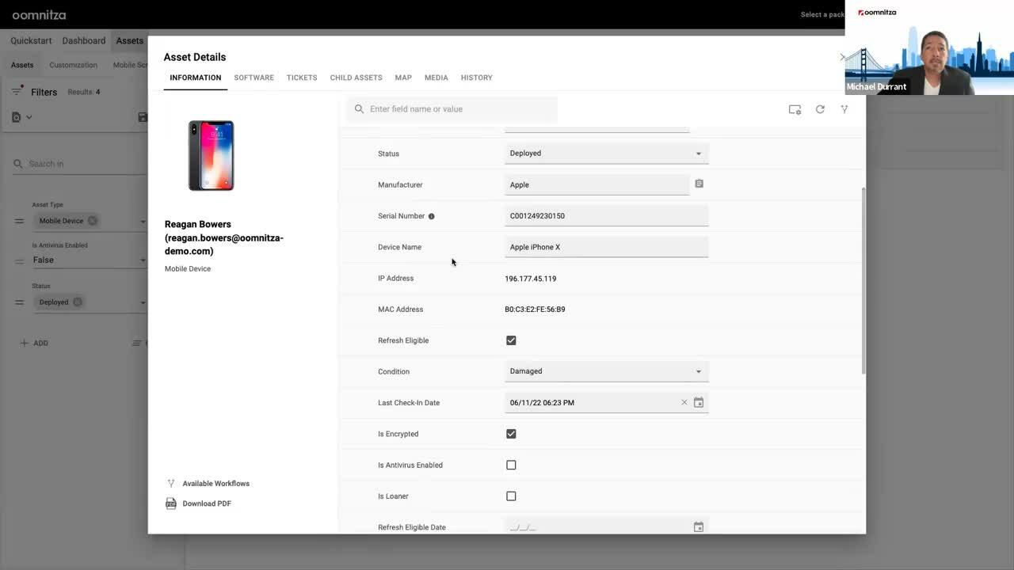This screenshot has height=570, width=1014.
Task: Uncheck the Refresh Eligible checkbox
Action: [511, 340]
